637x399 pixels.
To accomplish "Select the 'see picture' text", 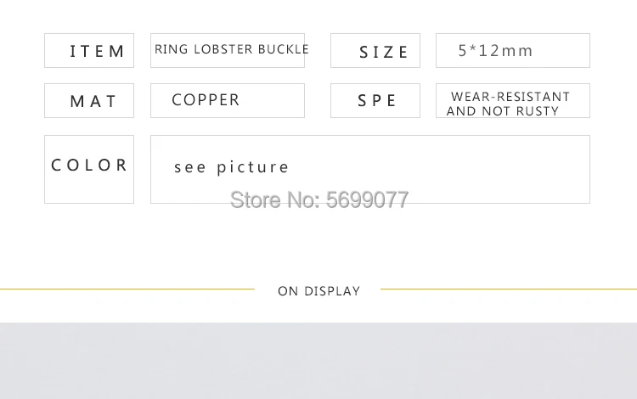I will pyautogui.click(x=231, y=167).
